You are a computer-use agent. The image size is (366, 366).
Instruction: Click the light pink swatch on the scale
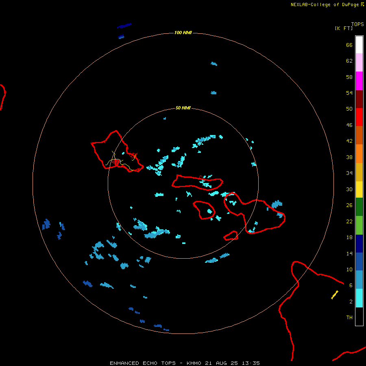click(359, 63)
